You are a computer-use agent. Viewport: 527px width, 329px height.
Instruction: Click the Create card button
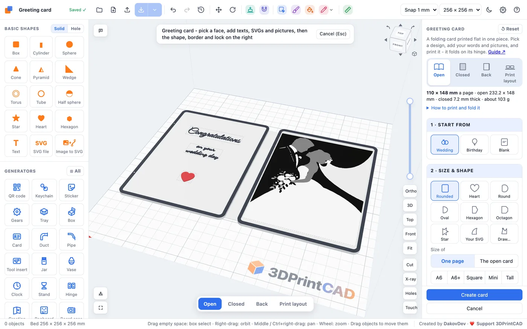tap(474, 295)
